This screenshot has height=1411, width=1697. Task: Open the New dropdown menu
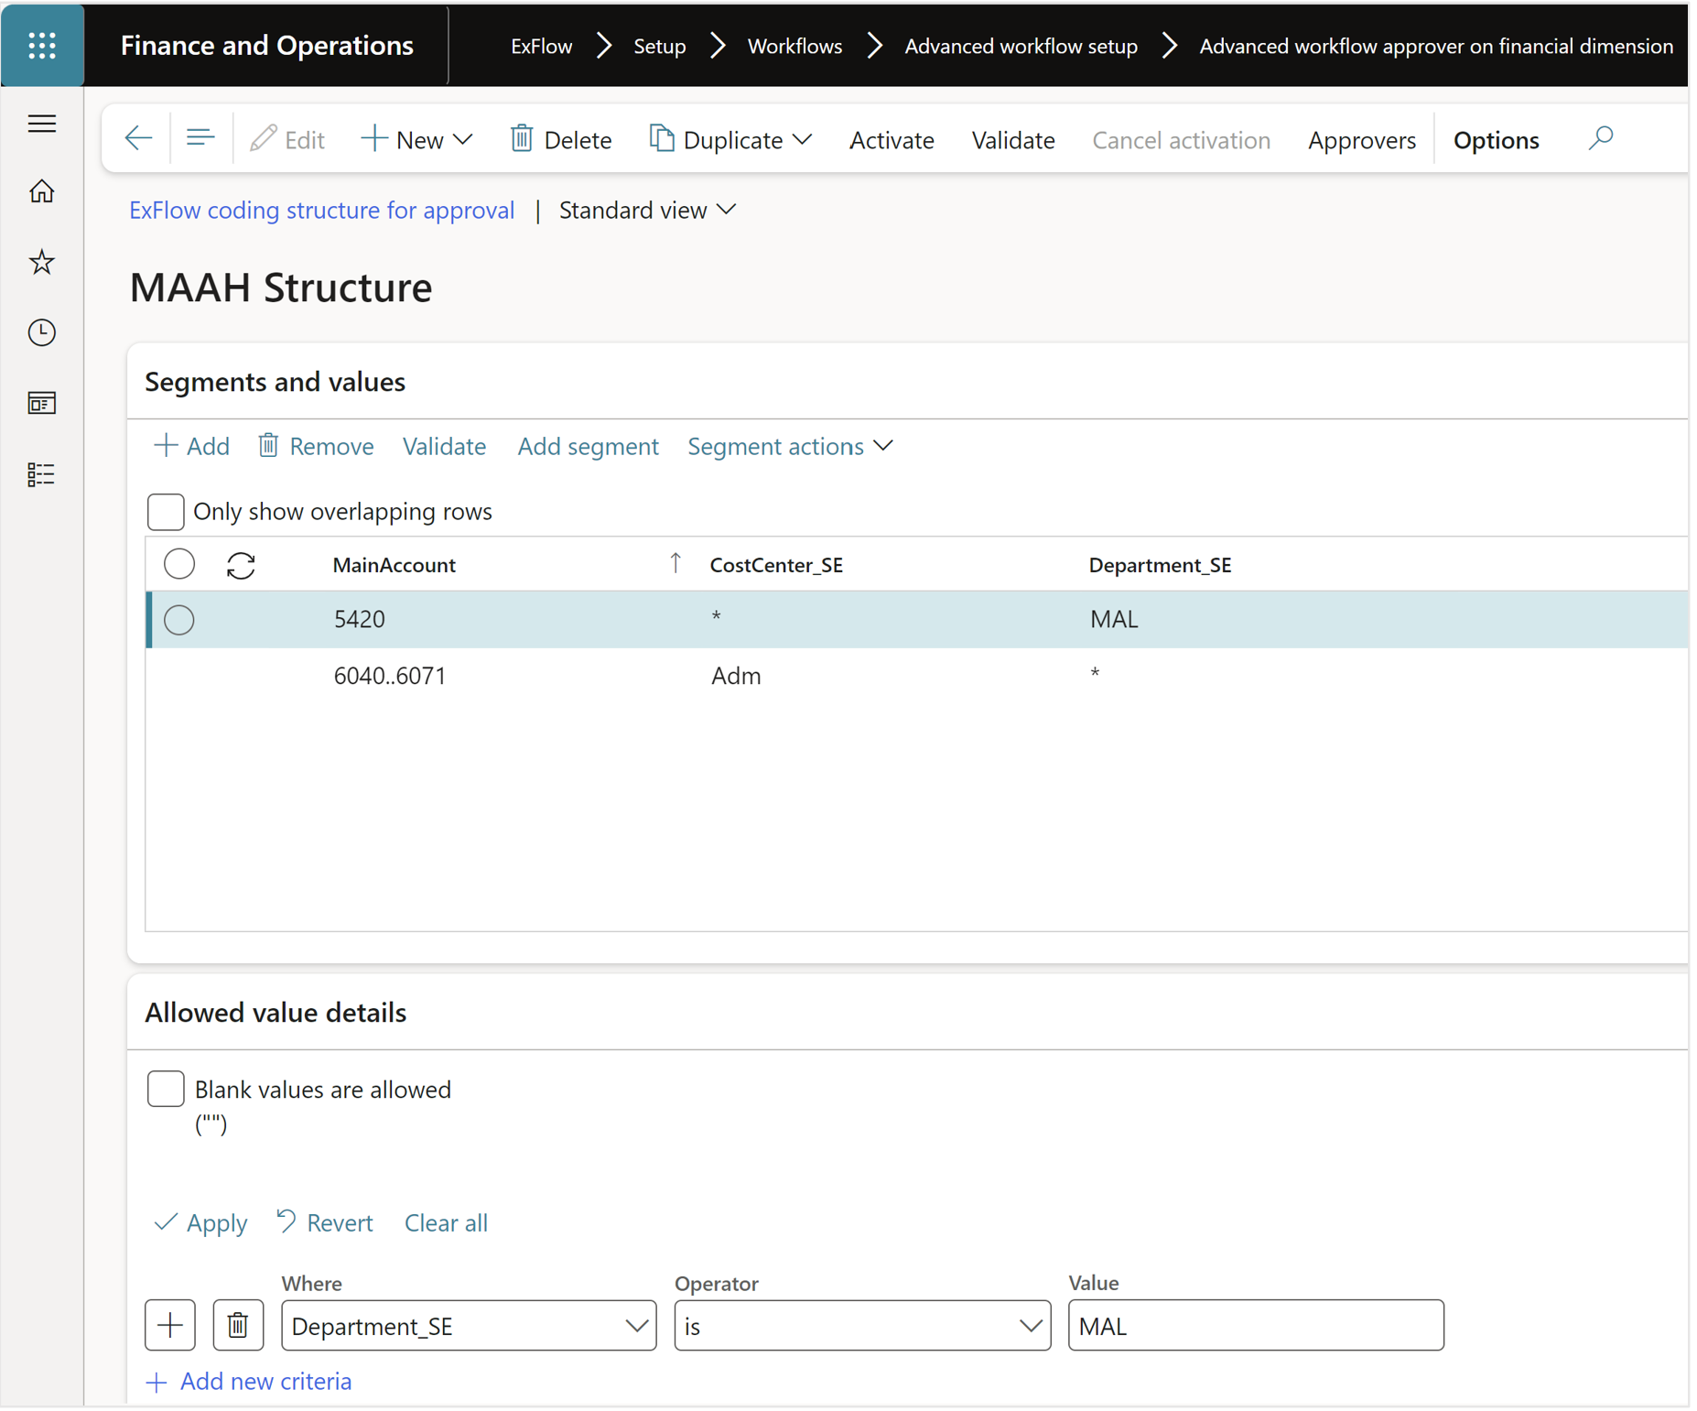(417, 139)
